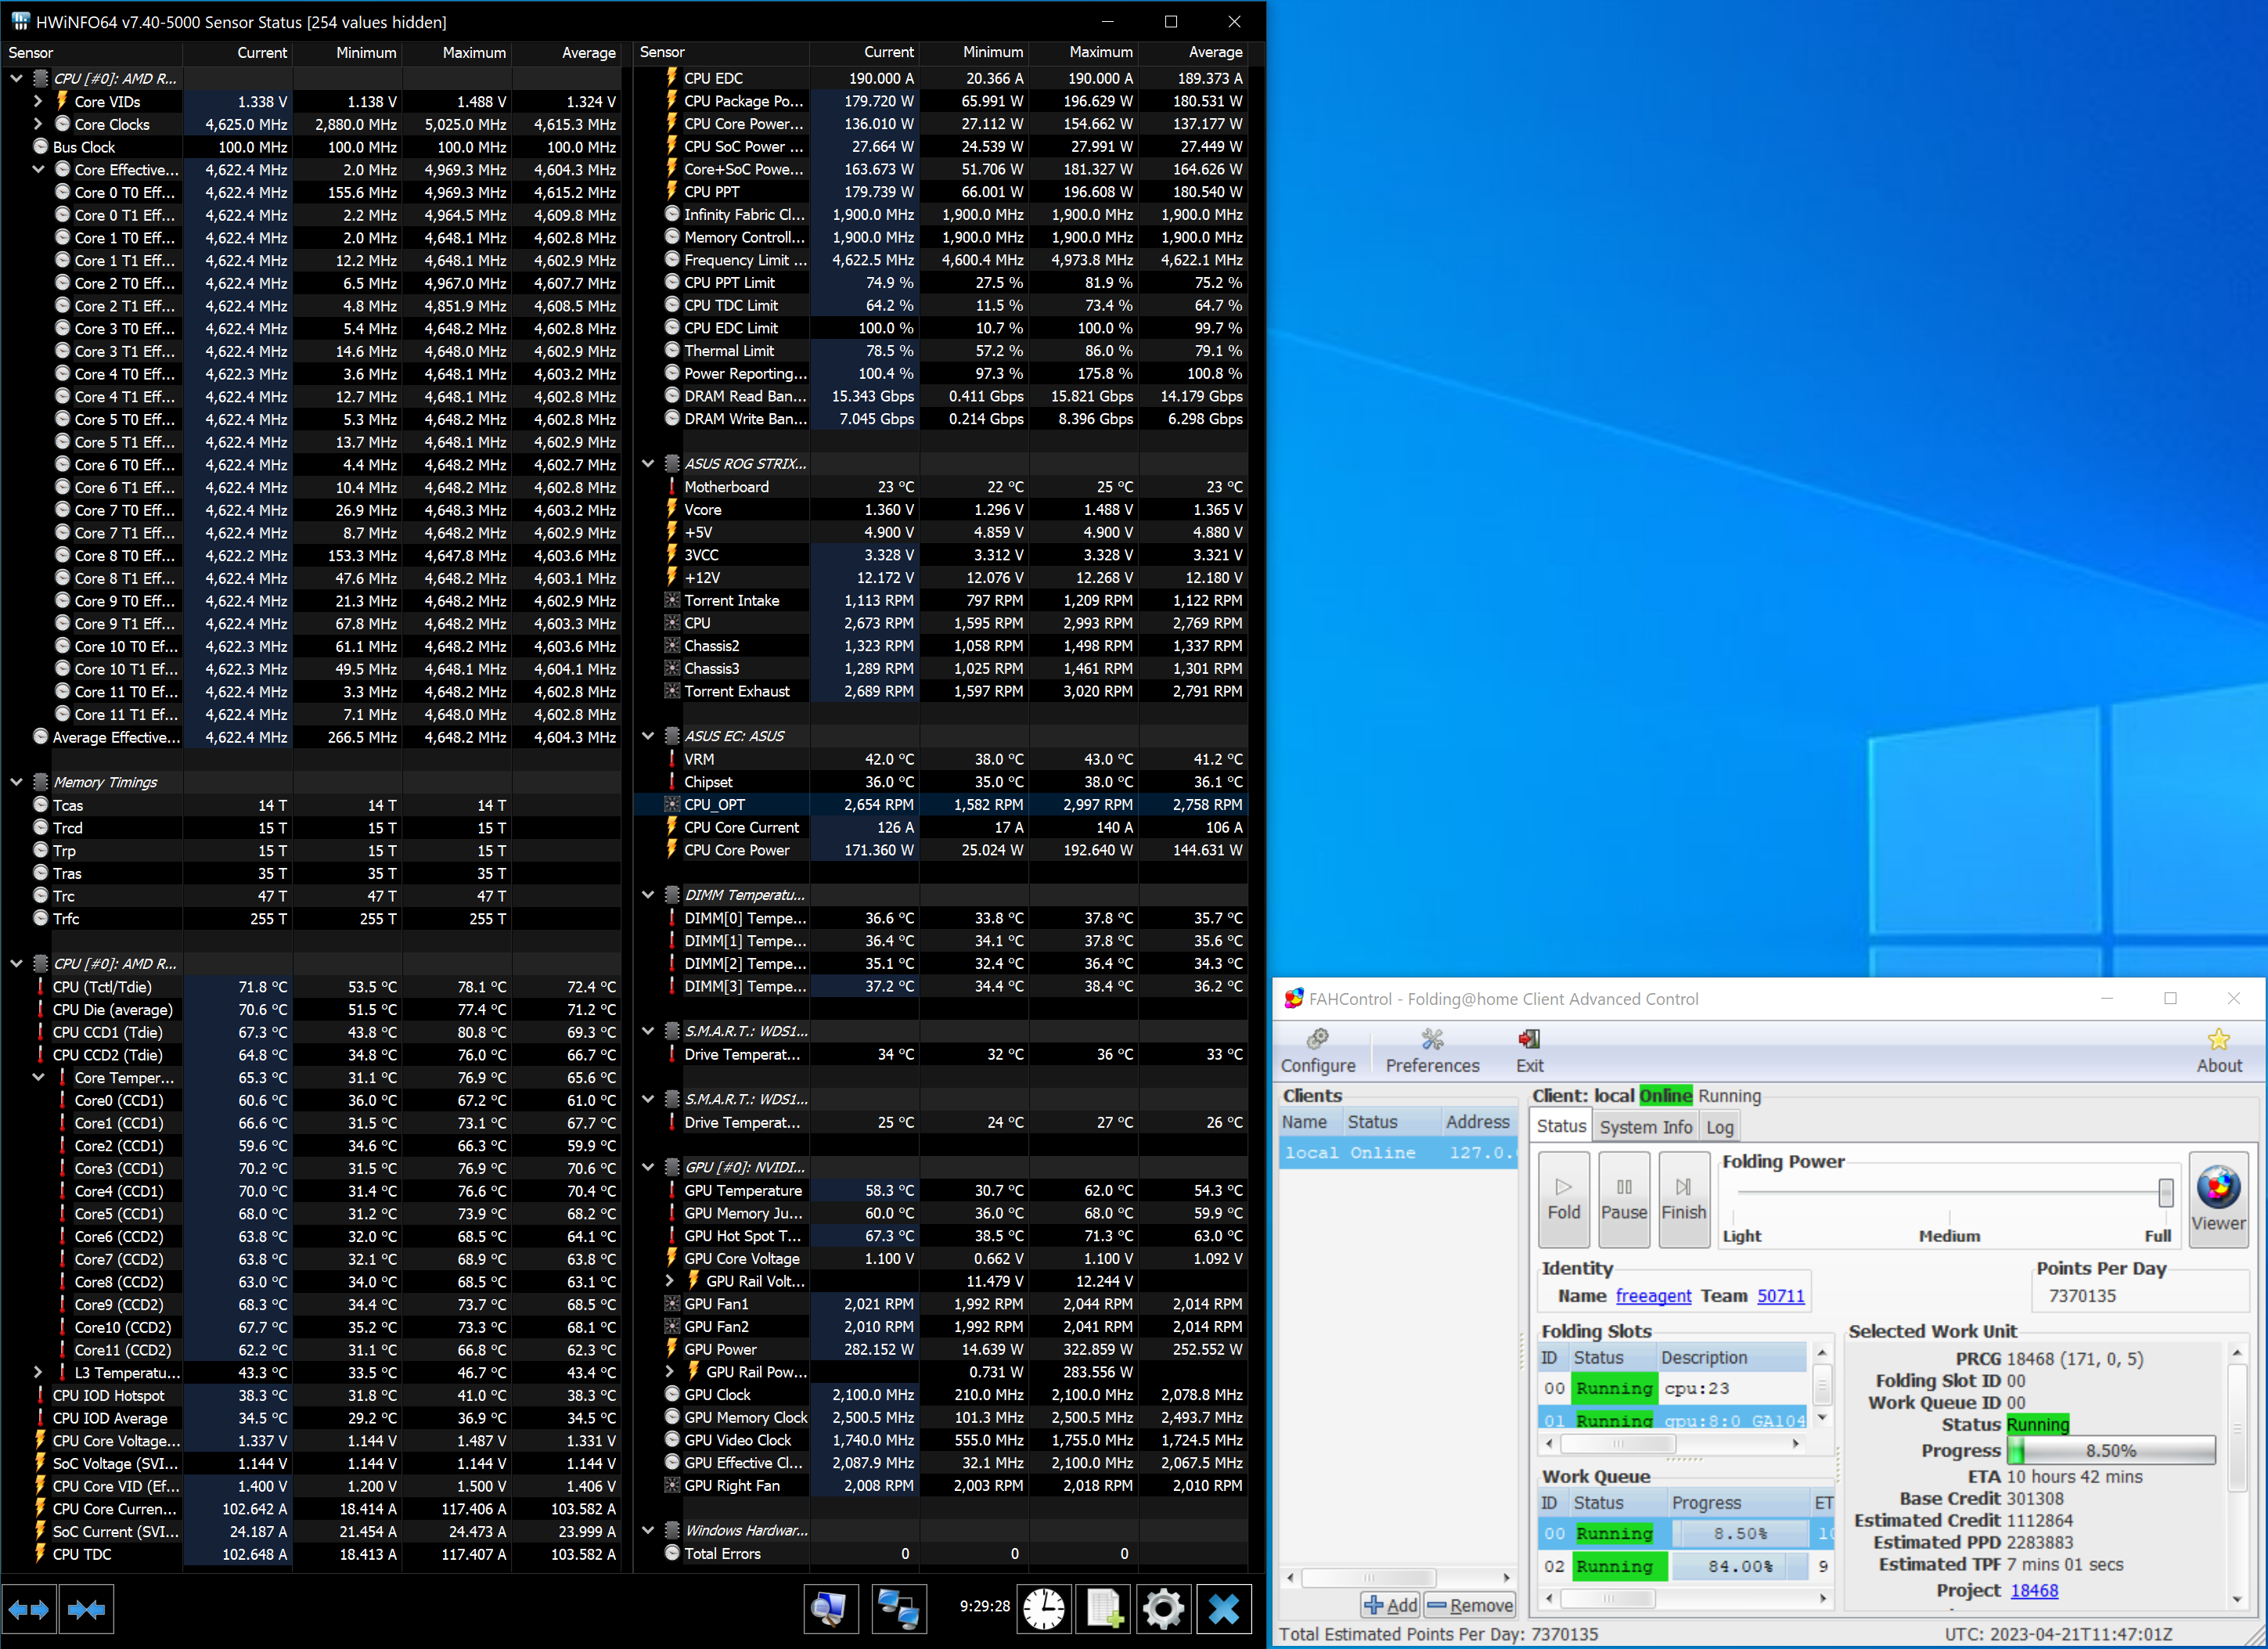Image resolution: width=2268 pixels, height=1649 pixels.
Task: Expand the L3 Temperatures node
Action: click(x=38, y=1372)
